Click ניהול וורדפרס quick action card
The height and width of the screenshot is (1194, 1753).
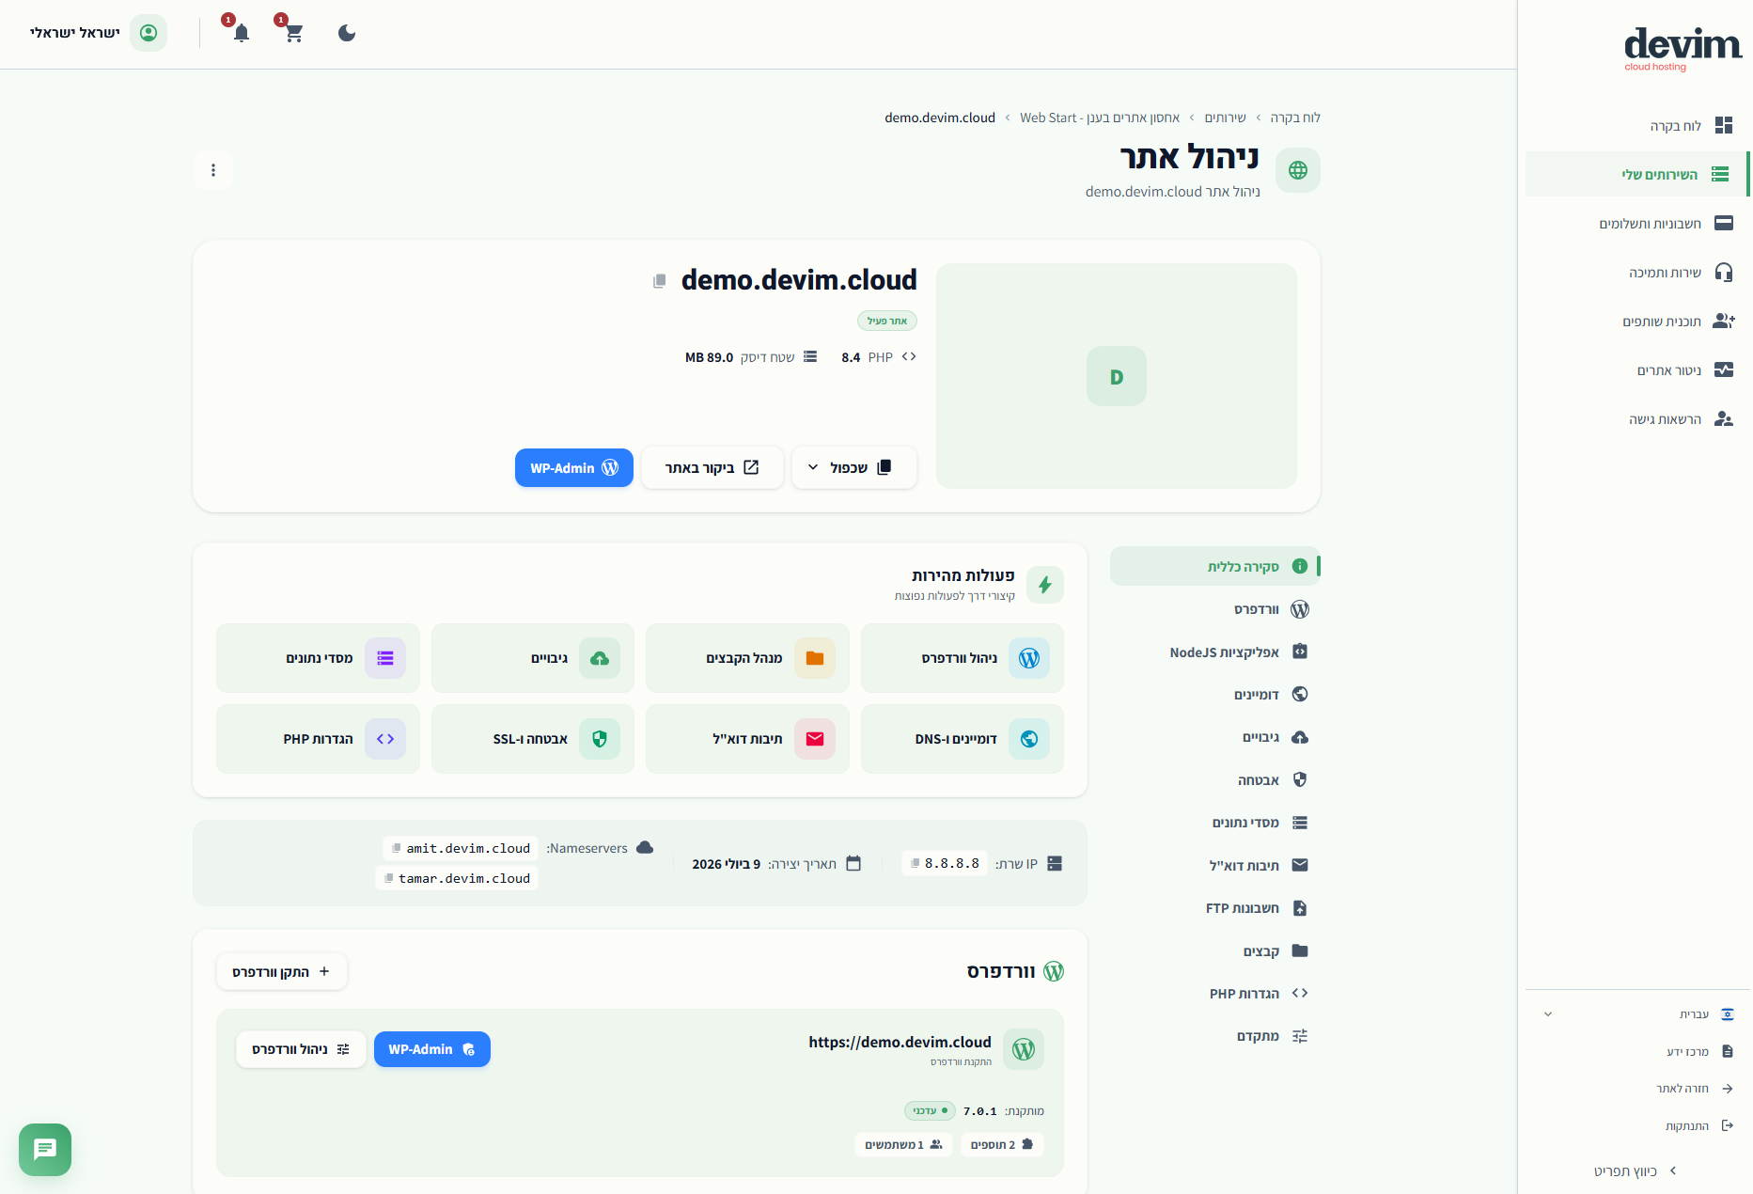(963, 658)
